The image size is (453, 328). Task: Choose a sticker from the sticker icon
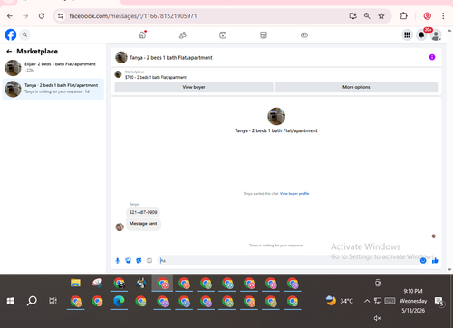coord(139,260)
